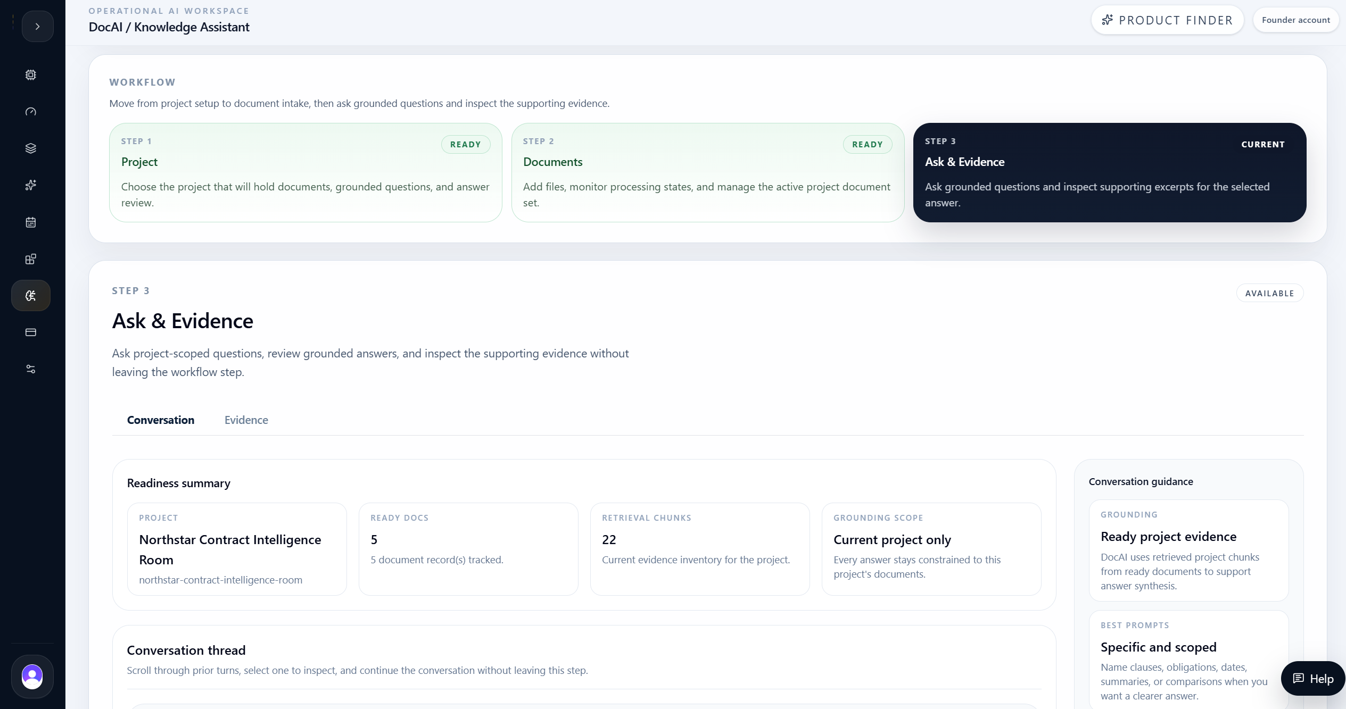1346x709 pixels.
Task: Click the Readiness summary heading
Action: (179, 483)
